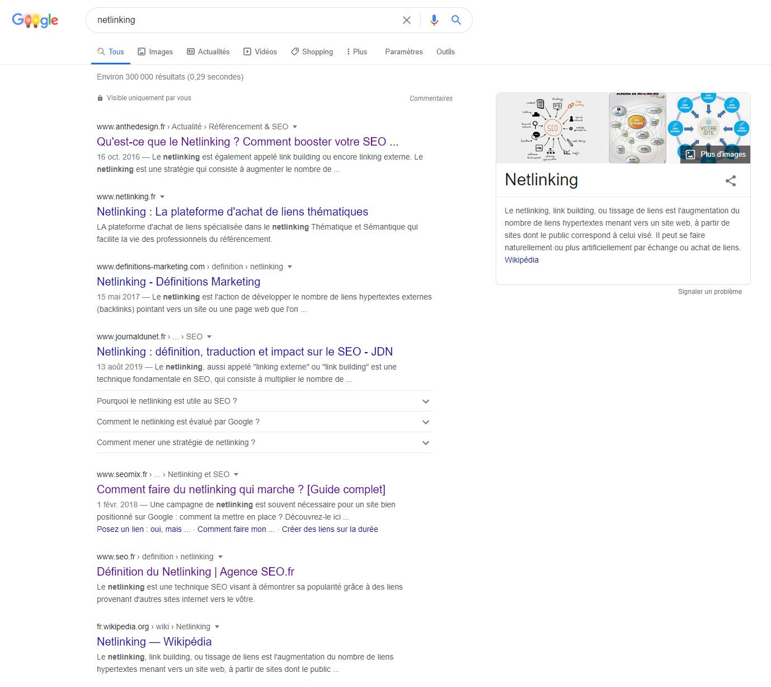Click the Google logo
Viewport: 771px width, 687px height.
tap(35, 20)
